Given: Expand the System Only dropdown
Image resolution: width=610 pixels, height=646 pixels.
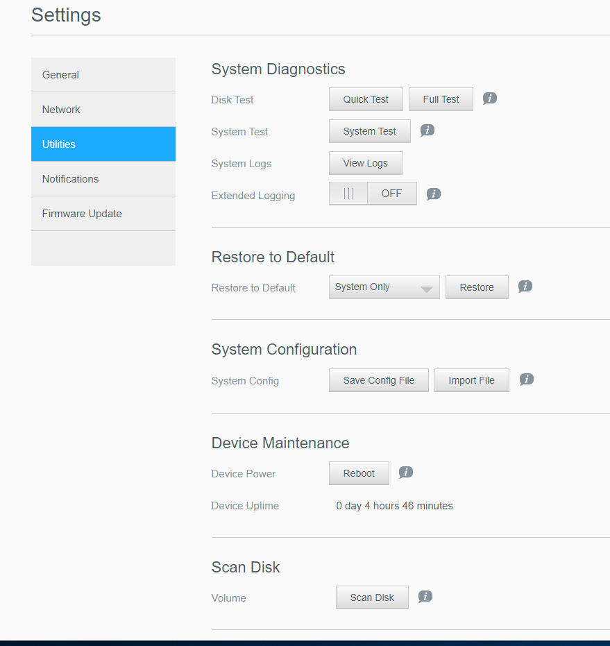Looking at the screenshot, I should click(x=384, y=287).
